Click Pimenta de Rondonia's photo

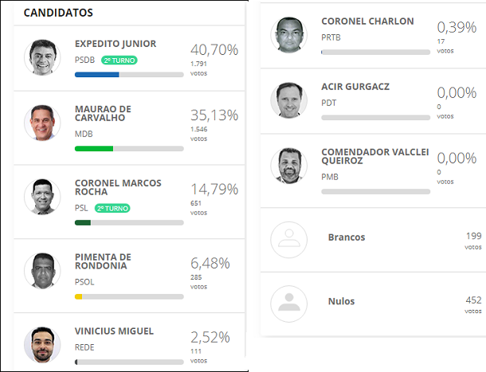point(42,271)
